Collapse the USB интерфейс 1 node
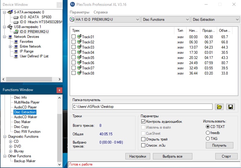The image size is (241, 168). coord(5,27)
